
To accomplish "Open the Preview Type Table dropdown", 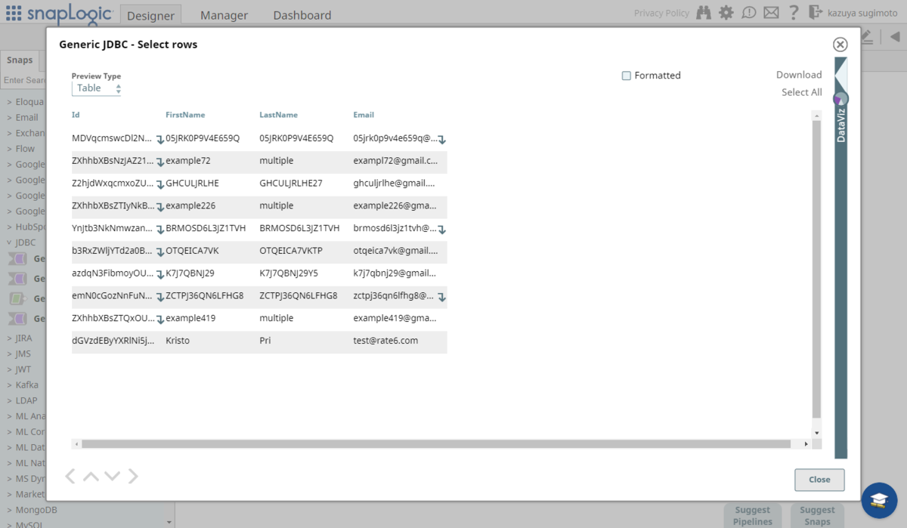I will pos(97,88).
